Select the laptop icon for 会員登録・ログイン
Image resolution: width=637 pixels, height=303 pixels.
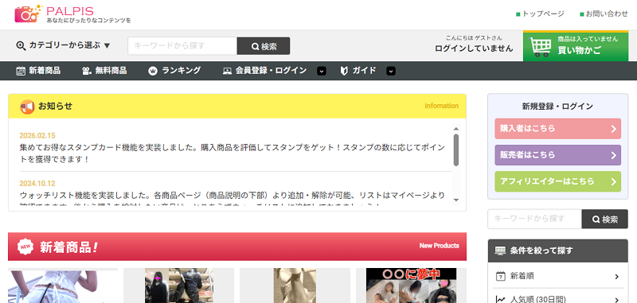click(x=227, y=71)
